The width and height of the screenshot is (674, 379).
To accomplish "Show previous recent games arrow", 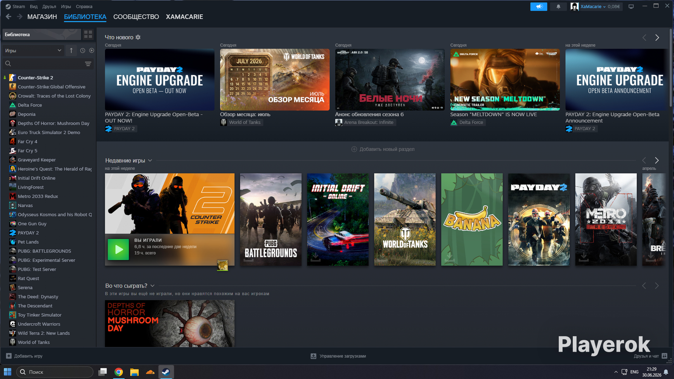I will coord(644,160).
